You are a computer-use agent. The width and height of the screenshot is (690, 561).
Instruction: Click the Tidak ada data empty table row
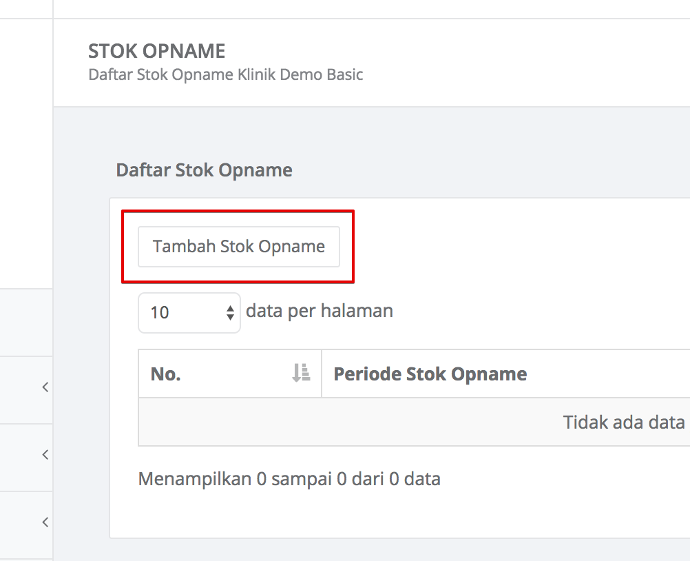point(414,422)
